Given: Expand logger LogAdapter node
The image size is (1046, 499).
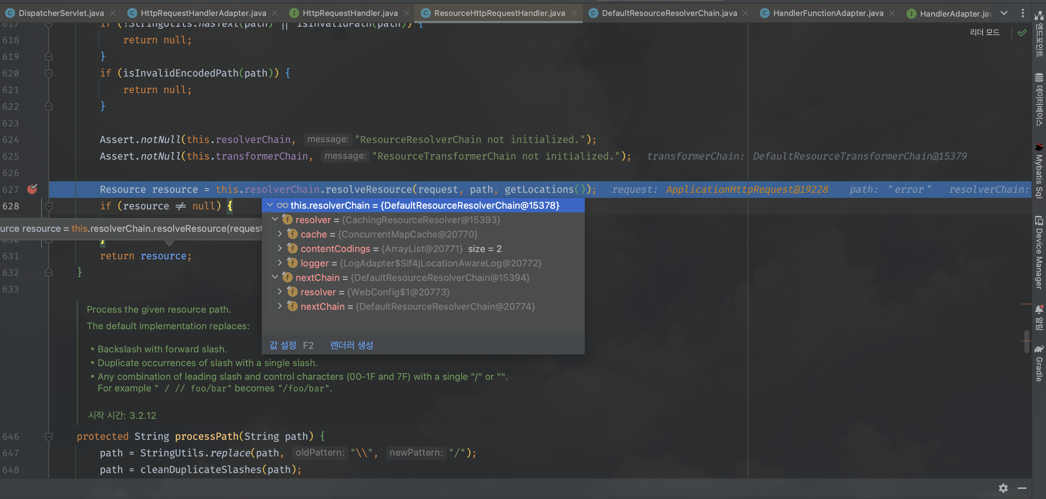Looking at the screenshot, I should [280, 263].
